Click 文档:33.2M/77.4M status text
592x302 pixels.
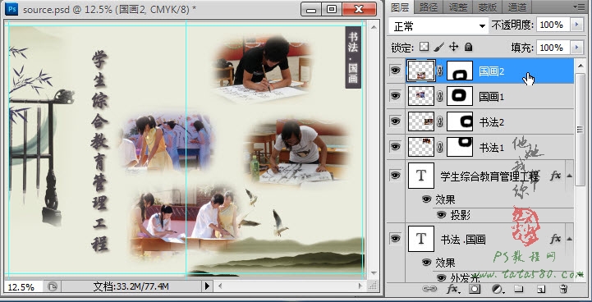(x=131, y=287)
